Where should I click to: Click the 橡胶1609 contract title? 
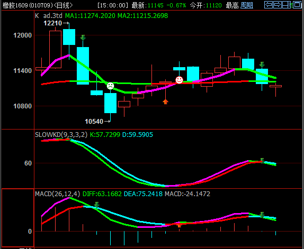click(15, 5)
